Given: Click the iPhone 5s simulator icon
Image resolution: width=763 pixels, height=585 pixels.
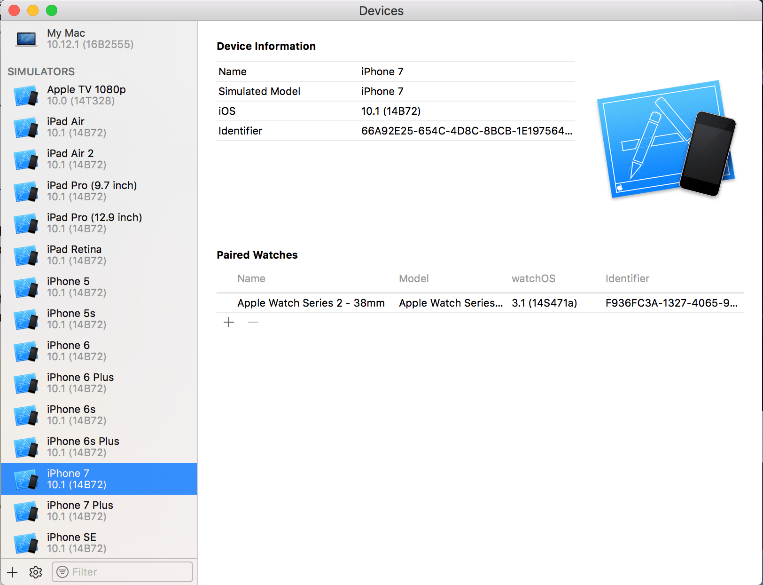Looking at the screenshot, I should click(26, 319).
